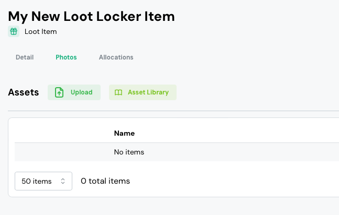Click the open book Asset Library icon
Image resolution: width=339 pixels, height=215 pixels.
click(x=118, y=92)
